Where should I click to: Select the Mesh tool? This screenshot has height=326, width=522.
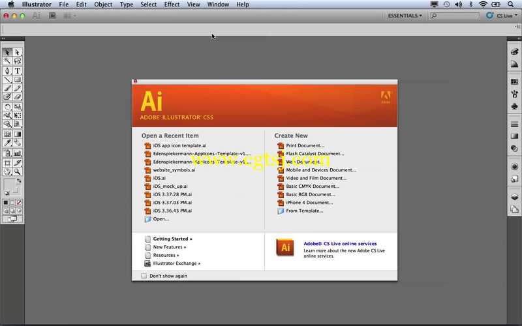point(7,134)
